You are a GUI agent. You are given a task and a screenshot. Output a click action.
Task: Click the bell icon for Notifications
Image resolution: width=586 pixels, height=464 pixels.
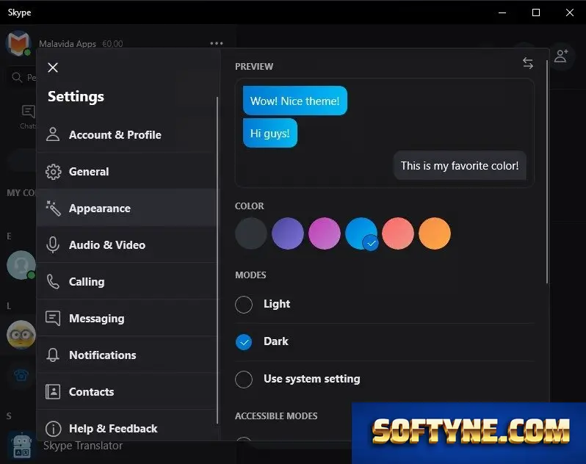coord(53,355)
